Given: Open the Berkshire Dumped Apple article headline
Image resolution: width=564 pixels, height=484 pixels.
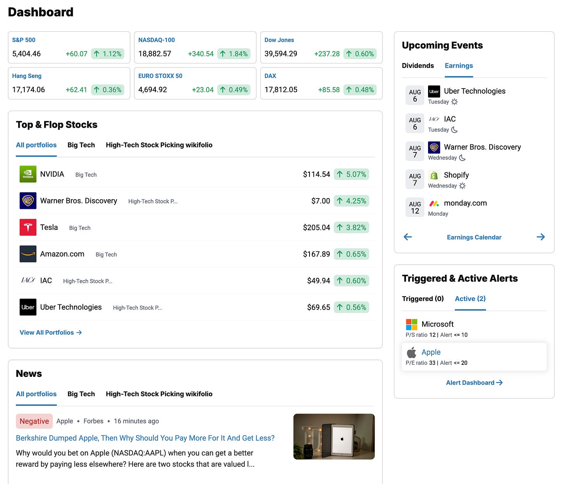Looking at the screenshot, I should (x=145, y=438).
